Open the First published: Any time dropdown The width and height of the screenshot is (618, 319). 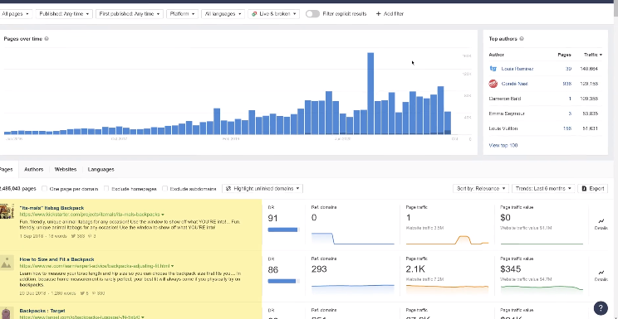130,14
